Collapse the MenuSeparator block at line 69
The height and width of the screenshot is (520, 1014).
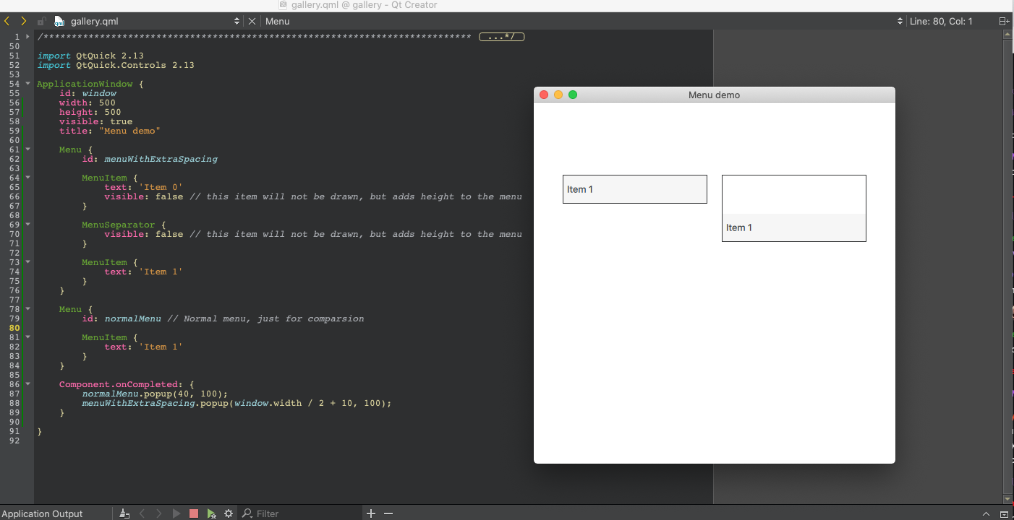28,225
